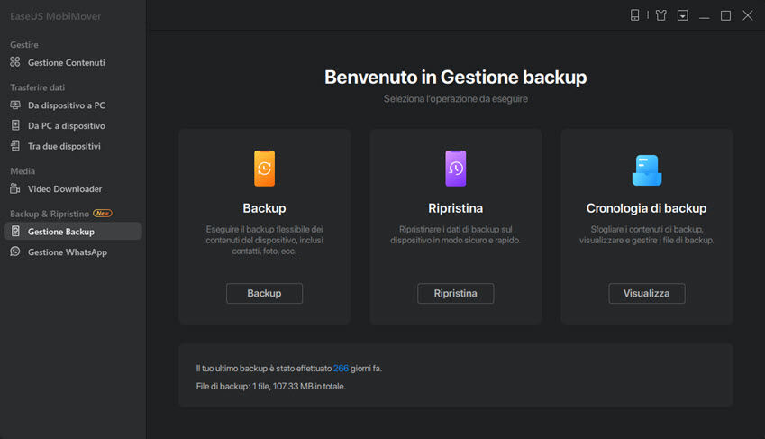Select Gestione Backup sidebar item
Image resolution: width=765 pixels, height=439 pixels.
click(60, 232)
